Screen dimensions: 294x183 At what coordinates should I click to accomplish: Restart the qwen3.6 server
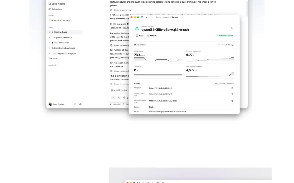point(152,35)
